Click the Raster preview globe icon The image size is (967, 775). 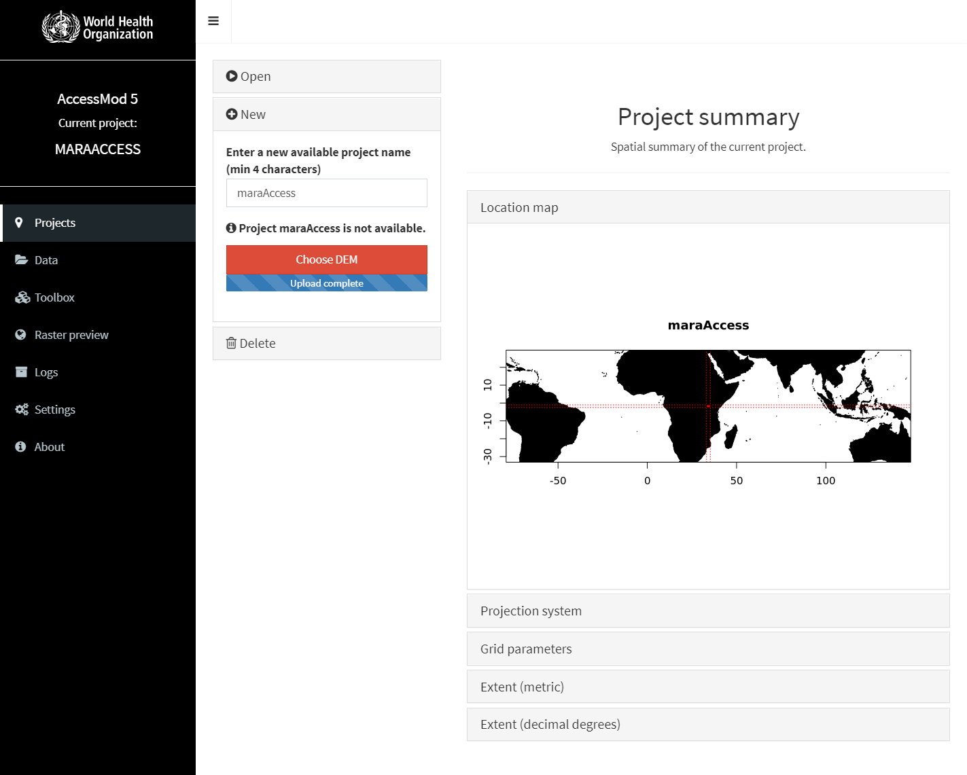(20, 335)
